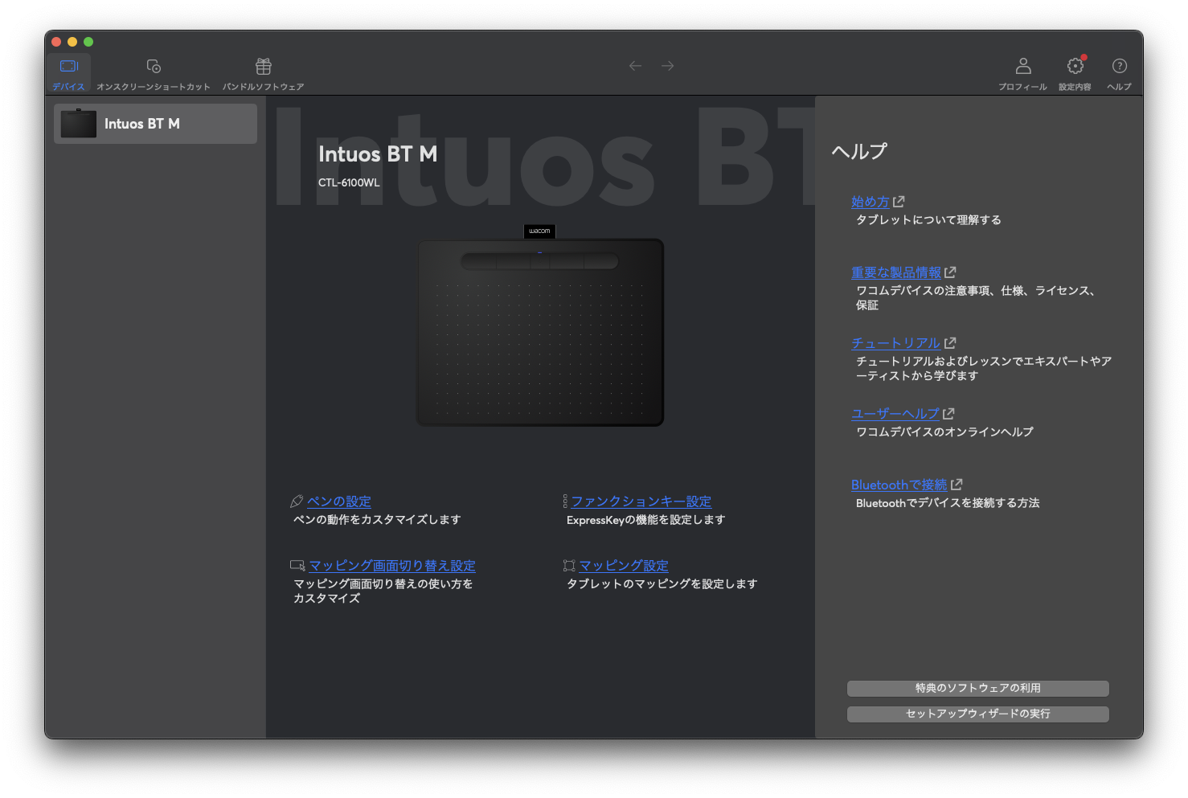Open the オンスクリーンショートカット toolbar icon
The image size is (1188, 798).
point(154,67)
